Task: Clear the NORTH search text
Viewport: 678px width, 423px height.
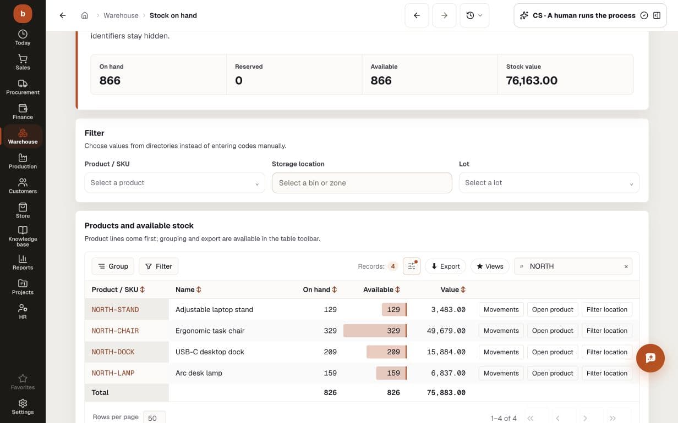Action: pos(626,266)
